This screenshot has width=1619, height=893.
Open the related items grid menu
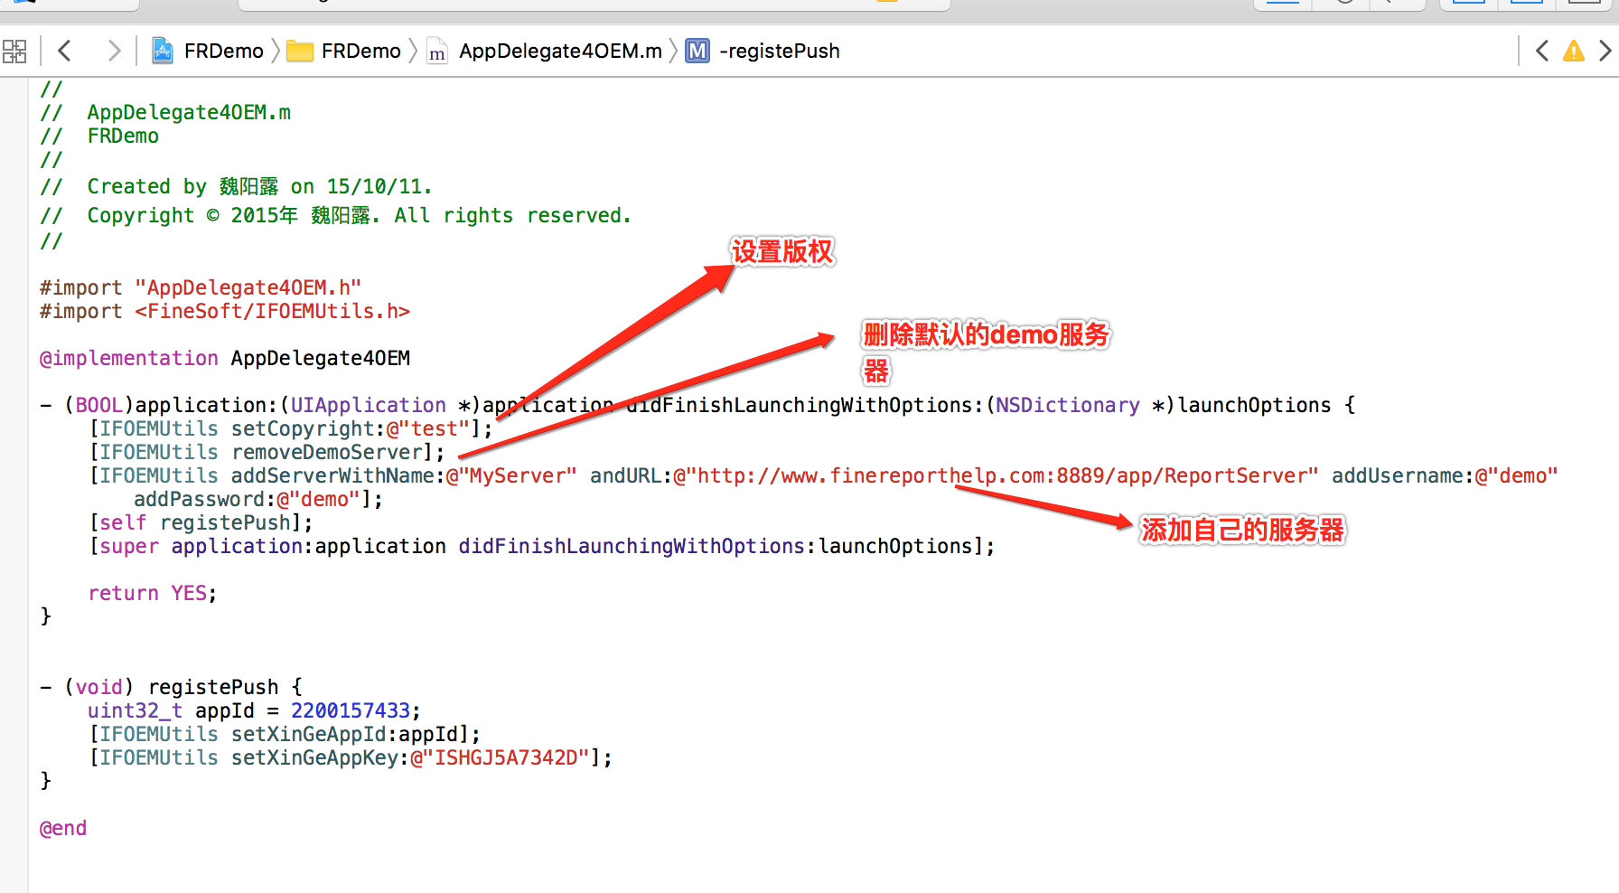(x=14, y=51)
